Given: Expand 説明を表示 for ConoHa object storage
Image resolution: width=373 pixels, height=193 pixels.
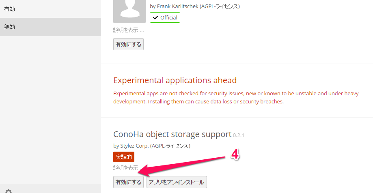Looking at the screenshot, I should pos(125,168).
